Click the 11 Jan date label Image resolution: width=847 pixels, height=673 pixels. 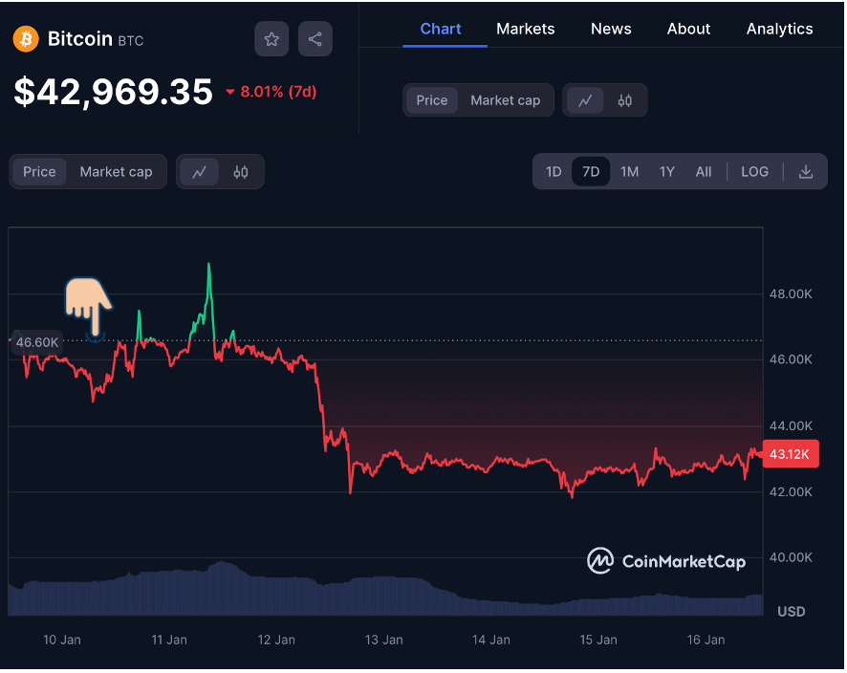pos(169,640)
